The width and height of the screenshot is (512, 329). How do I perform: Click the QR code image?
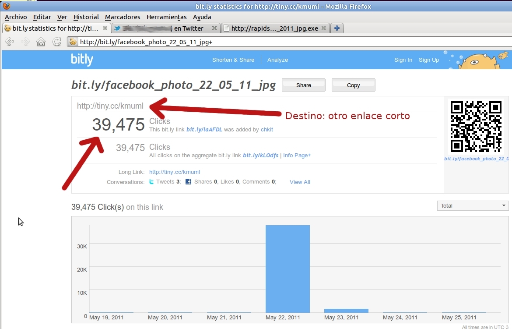[x=476, y=127]
